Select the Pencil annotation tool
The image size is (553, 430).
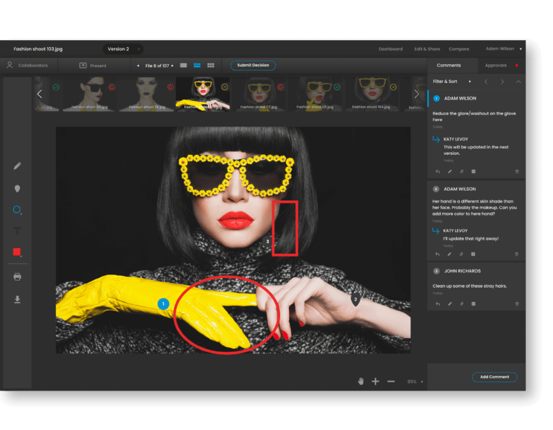click(17, 167)
